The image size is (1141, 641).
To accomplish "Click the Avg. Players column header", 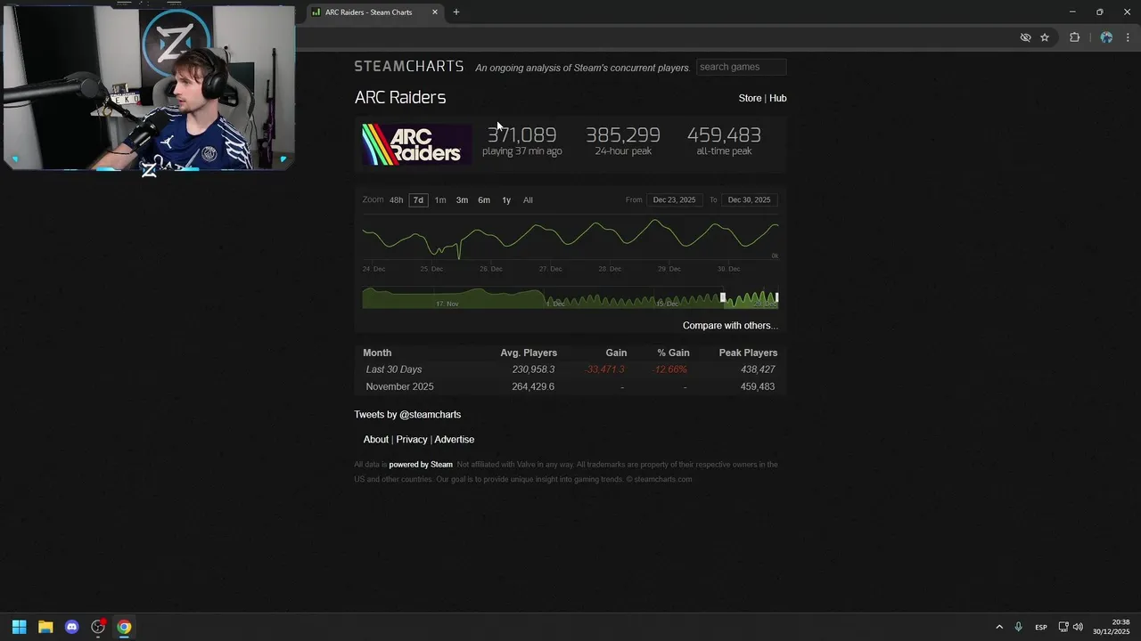I will (x=529, y=353).
